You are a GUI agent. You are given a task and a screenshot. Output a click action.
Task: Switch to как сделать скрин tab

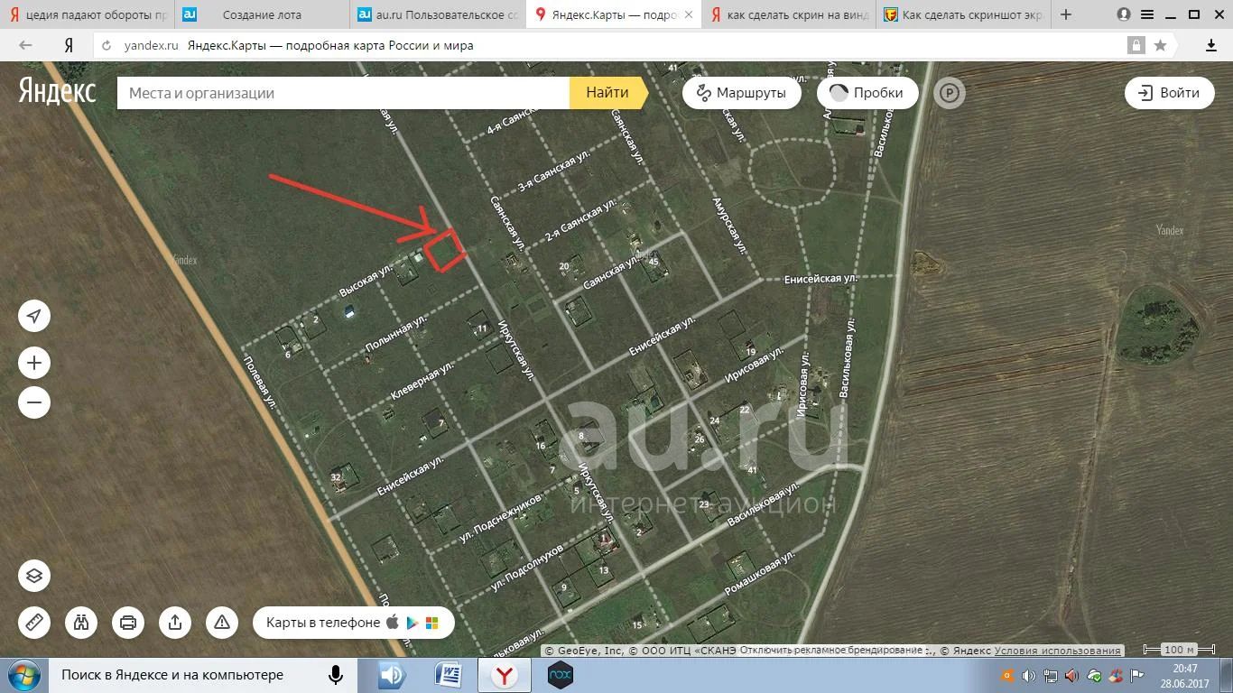coord(789,15)
